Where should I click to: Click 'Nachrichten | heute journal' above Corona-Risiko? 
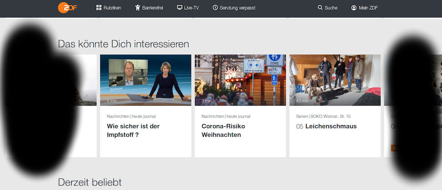226,116
